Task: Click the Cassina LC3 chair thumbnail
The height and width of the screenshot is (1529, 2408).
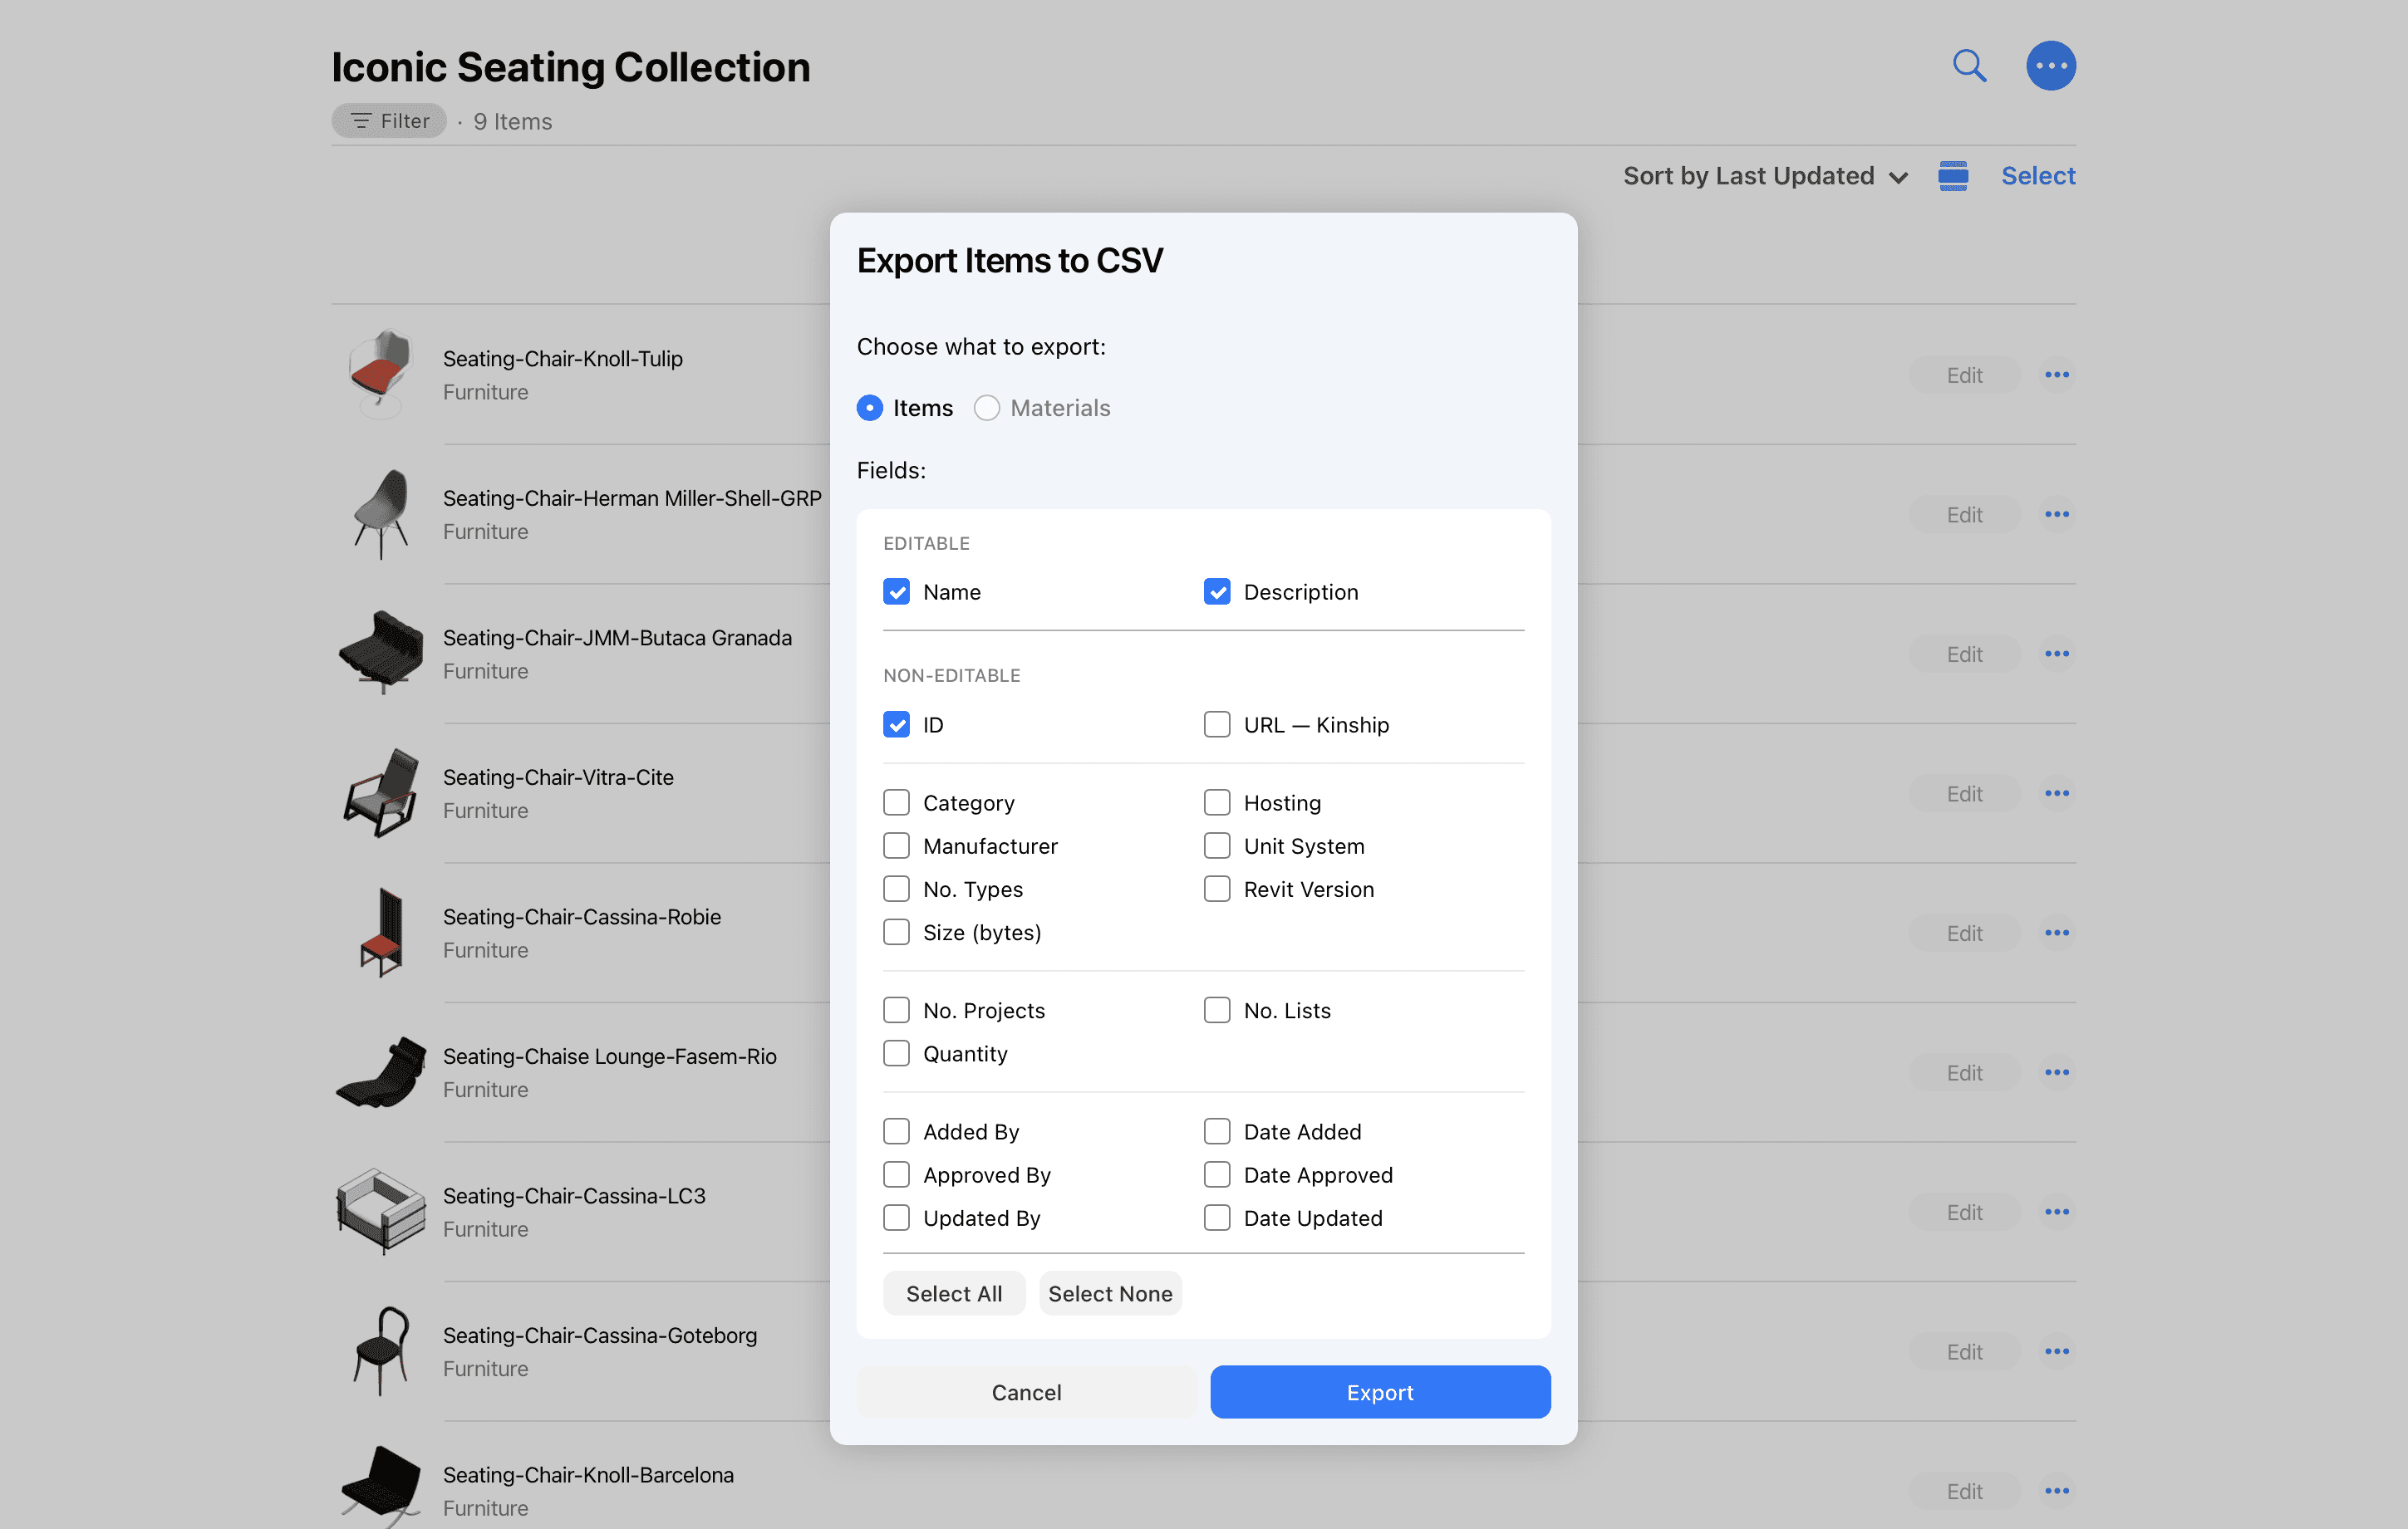Action: 380,1211
